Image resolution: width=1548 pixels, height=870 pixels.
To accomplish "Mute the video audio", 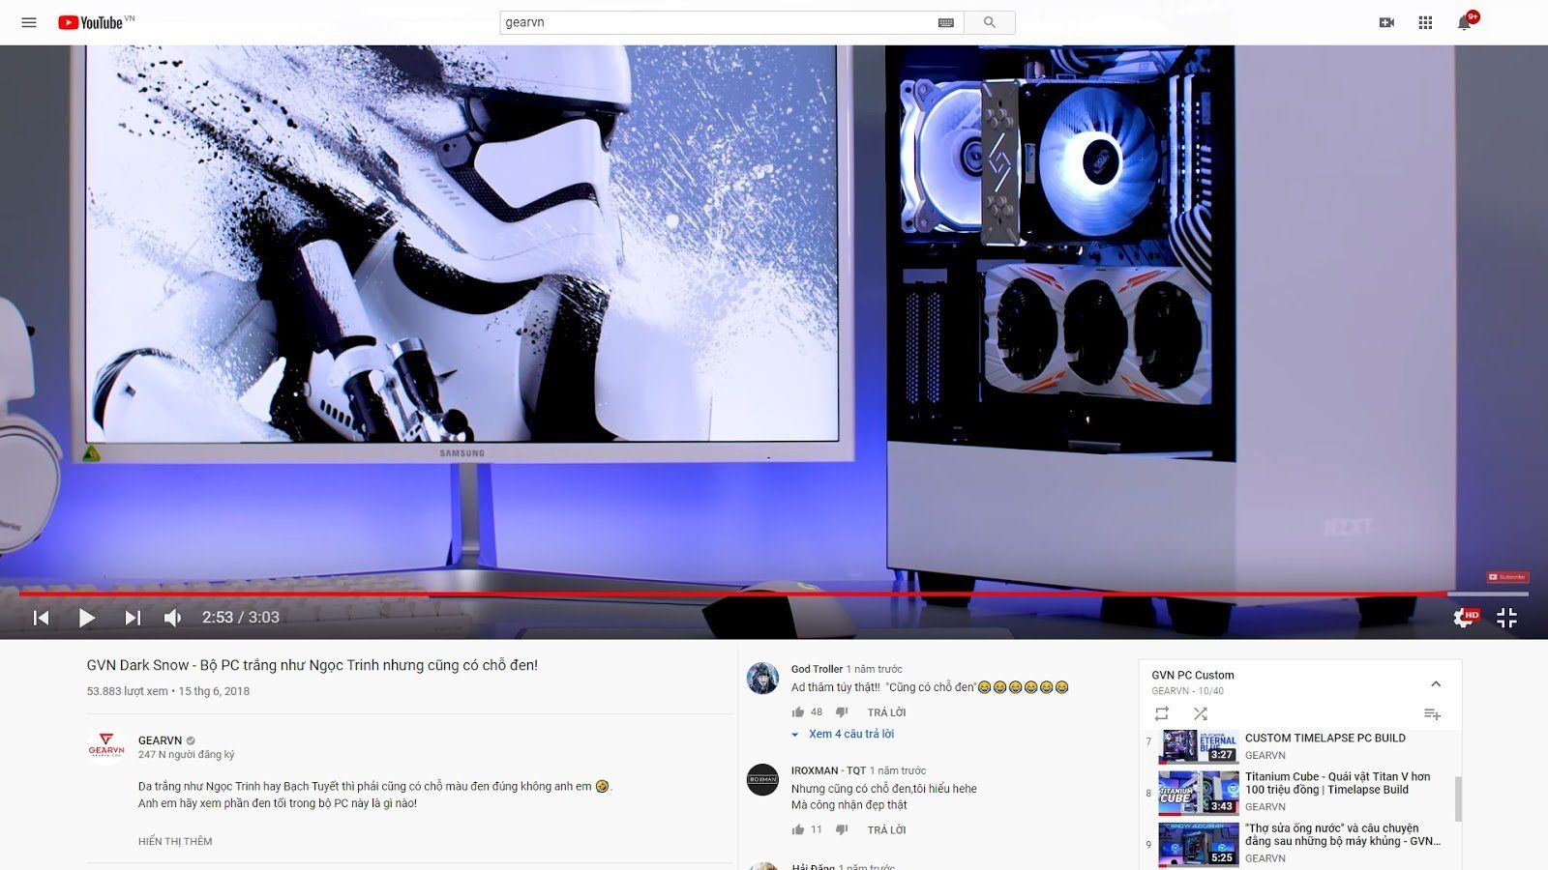I will (174, 617).
